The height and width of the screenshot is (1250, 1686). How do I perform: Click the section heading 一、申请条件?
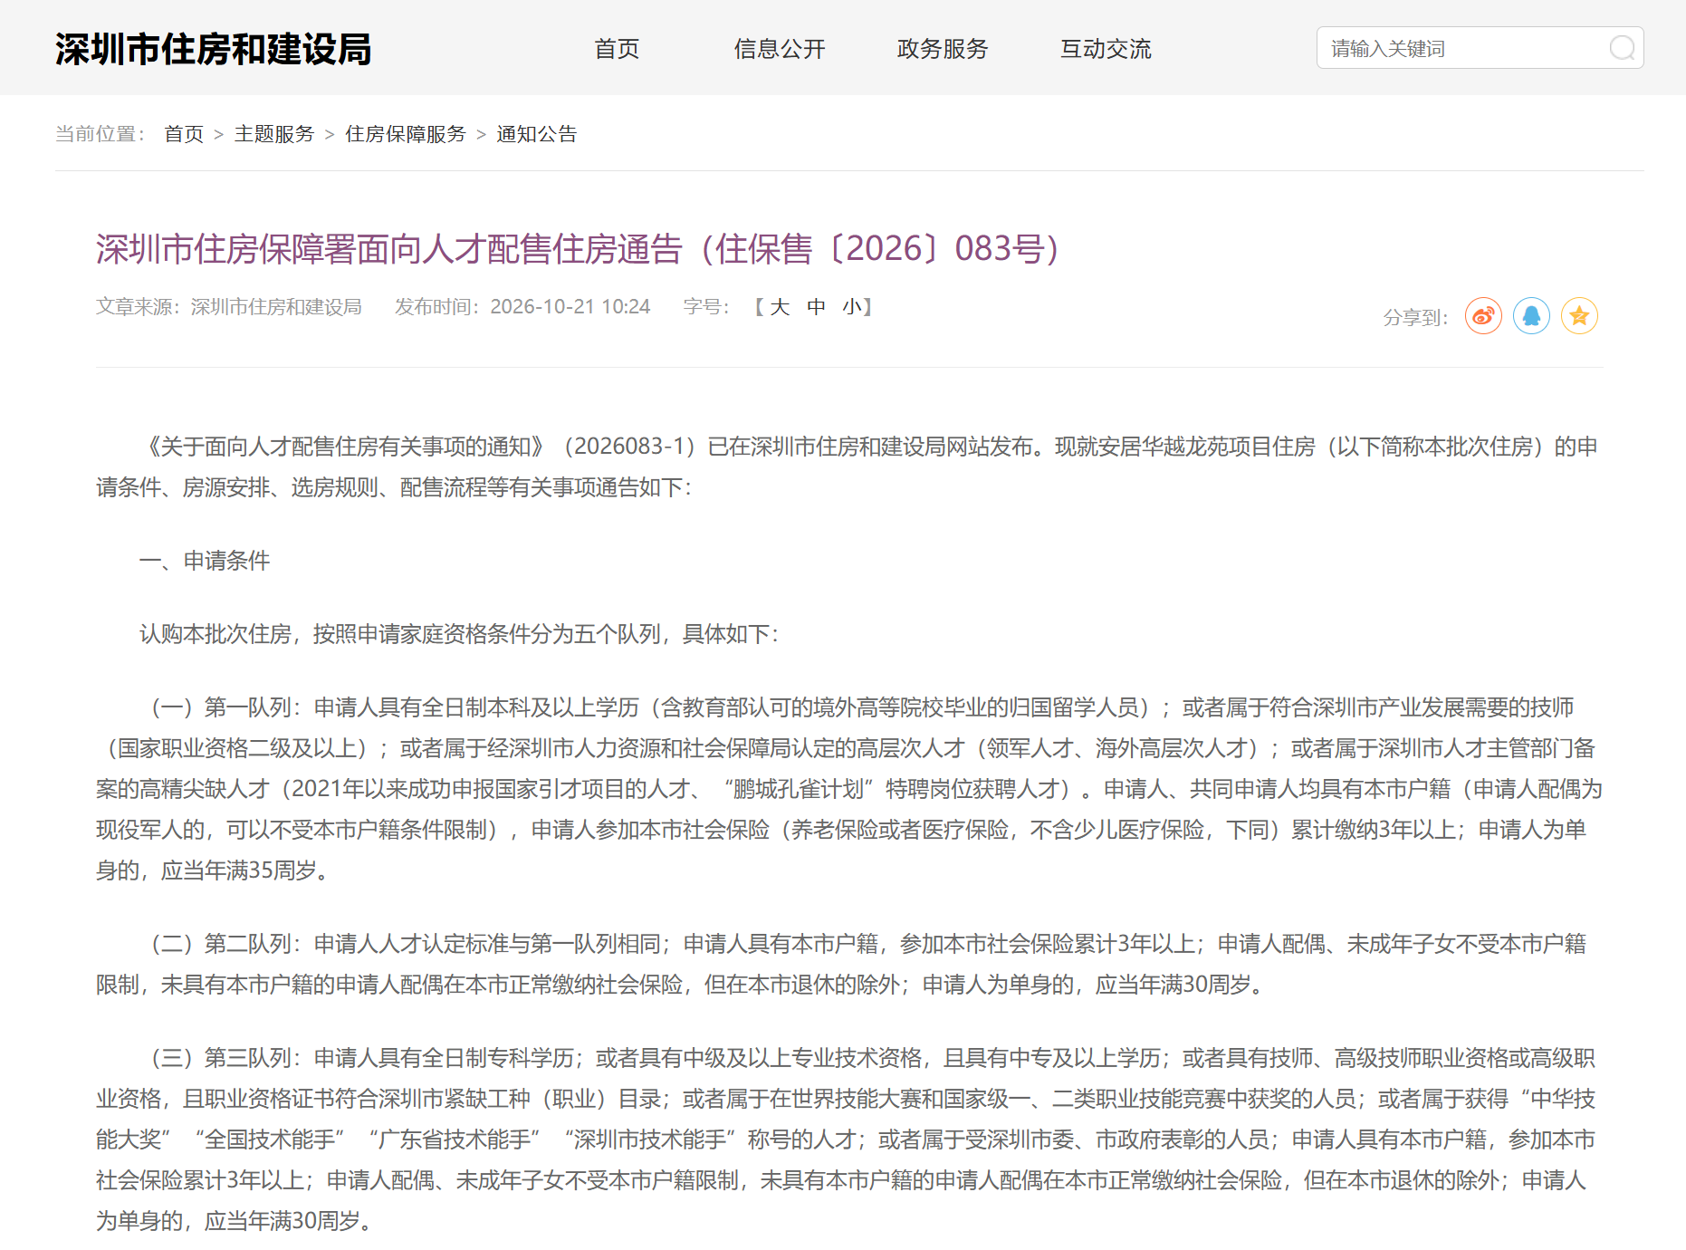tap(205, 561)
